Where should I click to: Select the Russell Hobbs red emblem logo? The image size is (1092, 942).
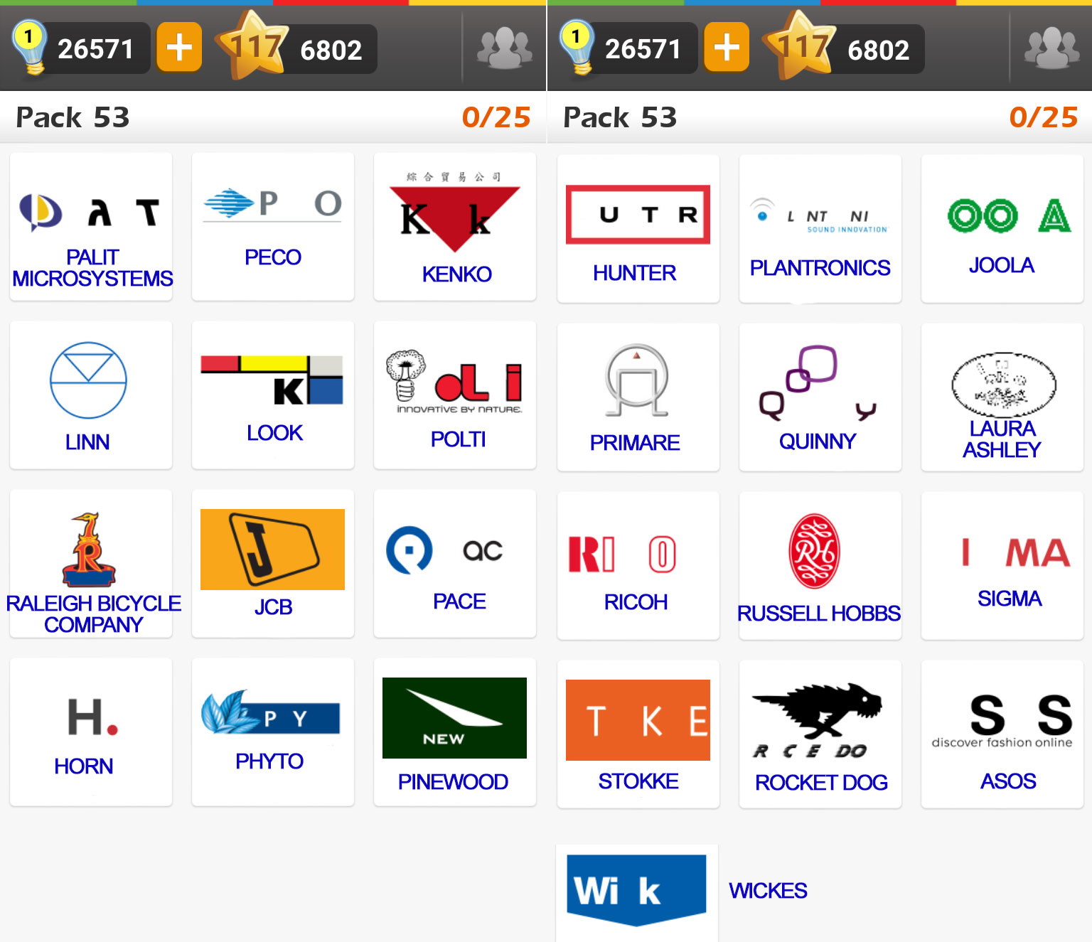[x=814, y=551]
